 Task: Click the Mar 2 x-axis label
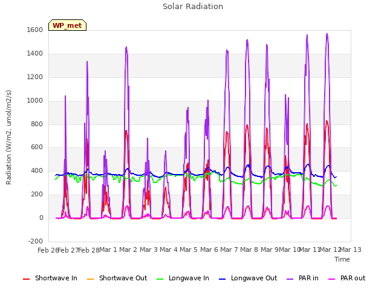coord(128,250)
